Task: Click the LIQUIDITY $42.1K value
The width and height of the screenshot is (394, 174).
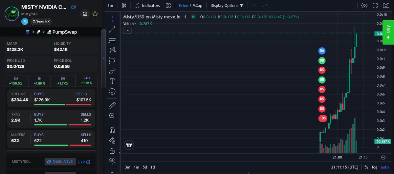Action: point(61,50)
